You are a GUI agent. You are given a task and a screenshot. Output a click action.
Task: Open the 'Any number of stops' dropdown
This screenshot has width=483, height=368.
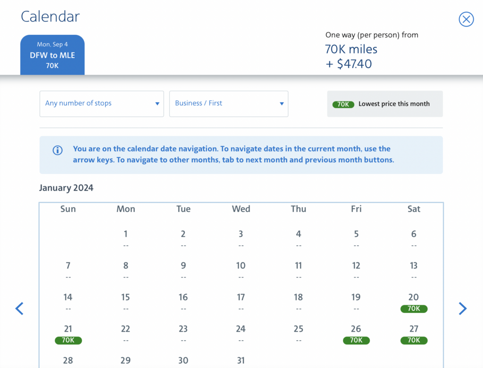tap(101, 103)
